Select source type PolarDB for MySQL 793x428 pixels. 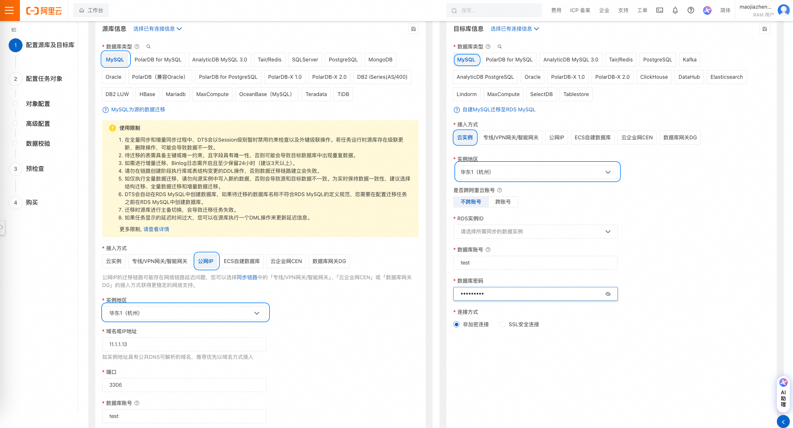point(158,60)
